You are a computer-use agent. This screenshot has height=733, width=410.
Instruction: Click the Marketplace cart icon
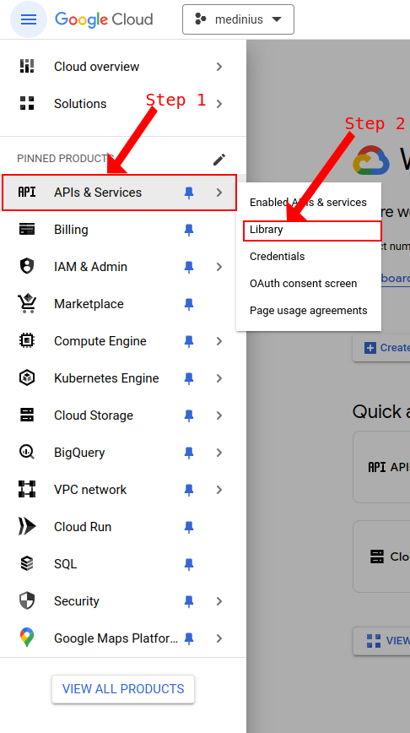[x=27, y=304]
